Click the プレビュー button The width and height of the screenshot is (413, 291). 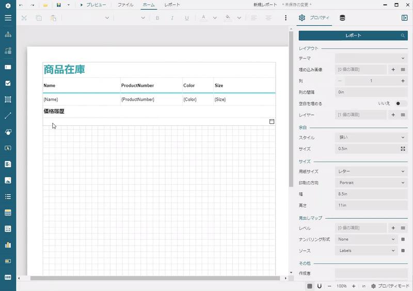[x=93, y=5]
